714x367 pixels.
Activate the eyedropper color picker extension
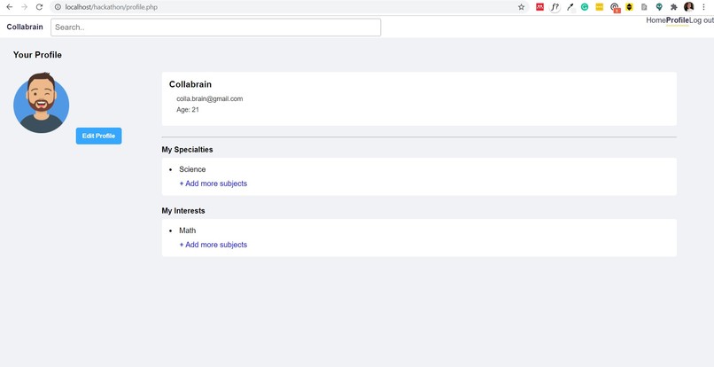570,7
